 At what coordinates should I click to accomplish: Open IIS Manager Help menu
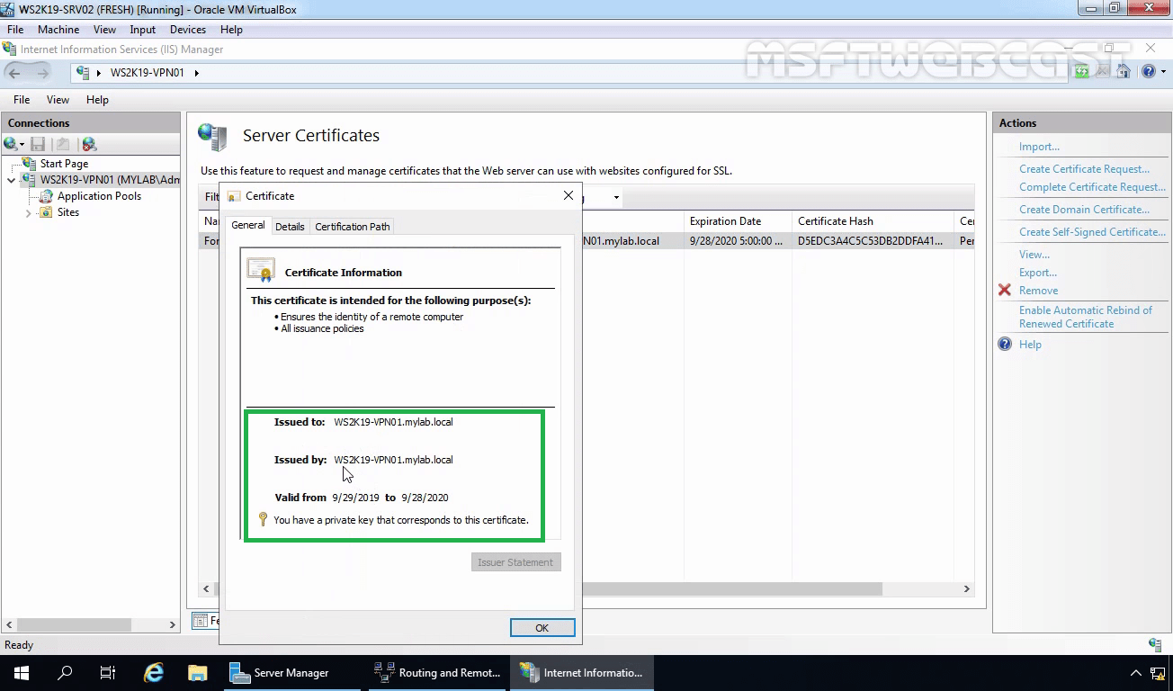coord(97,100)
